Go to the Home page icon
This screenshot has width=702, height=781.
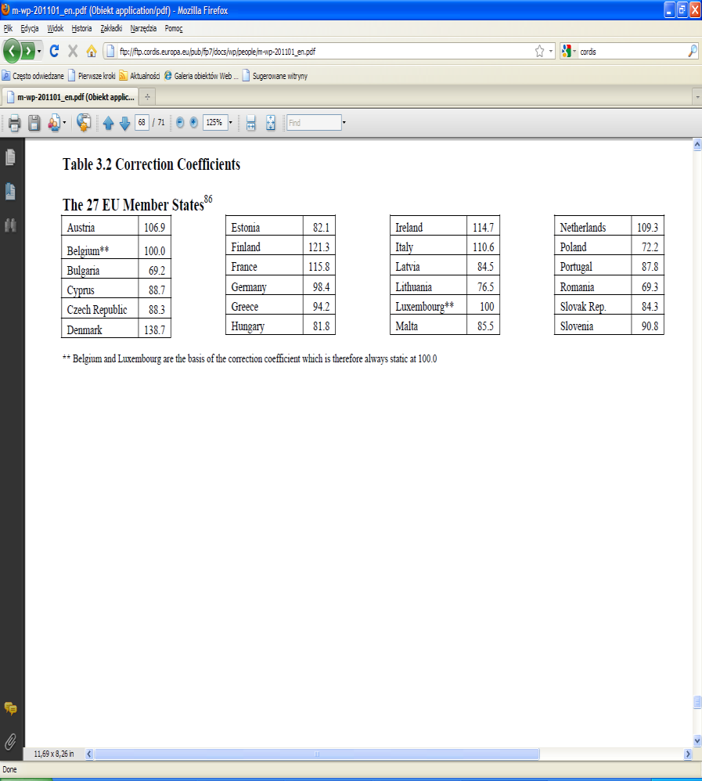tap(92, 51)
